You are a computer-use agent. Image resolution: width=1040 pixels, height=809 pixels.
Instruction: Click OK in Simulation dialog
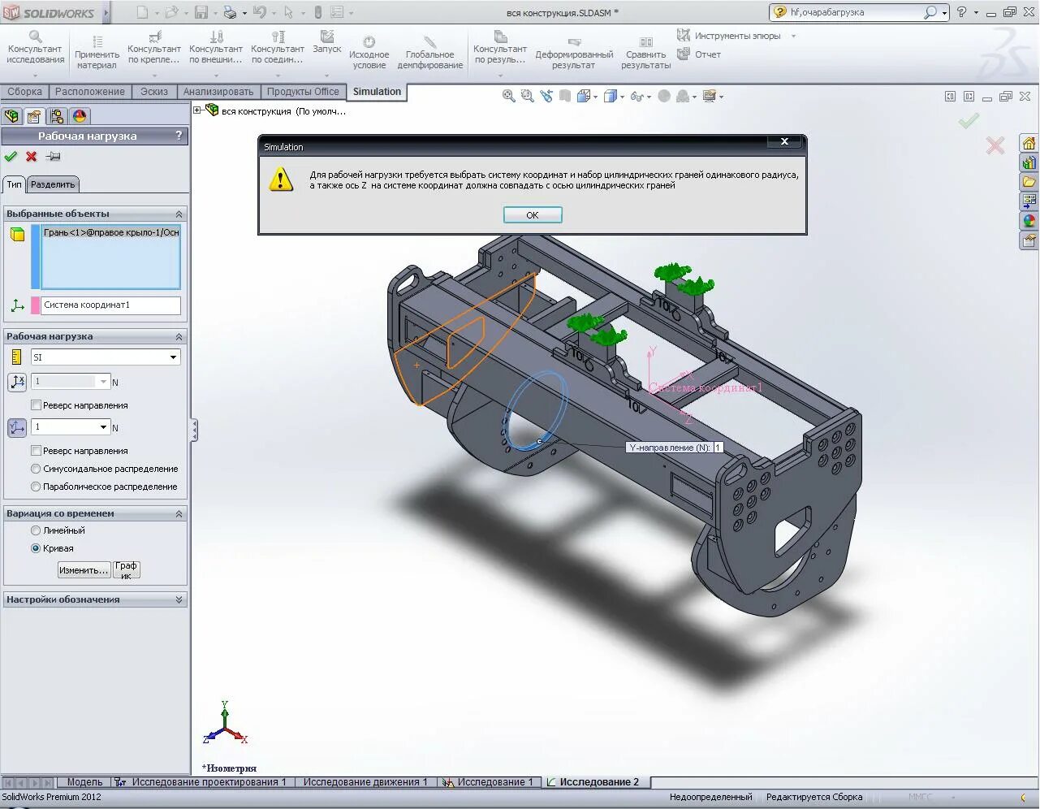point(533,215)
